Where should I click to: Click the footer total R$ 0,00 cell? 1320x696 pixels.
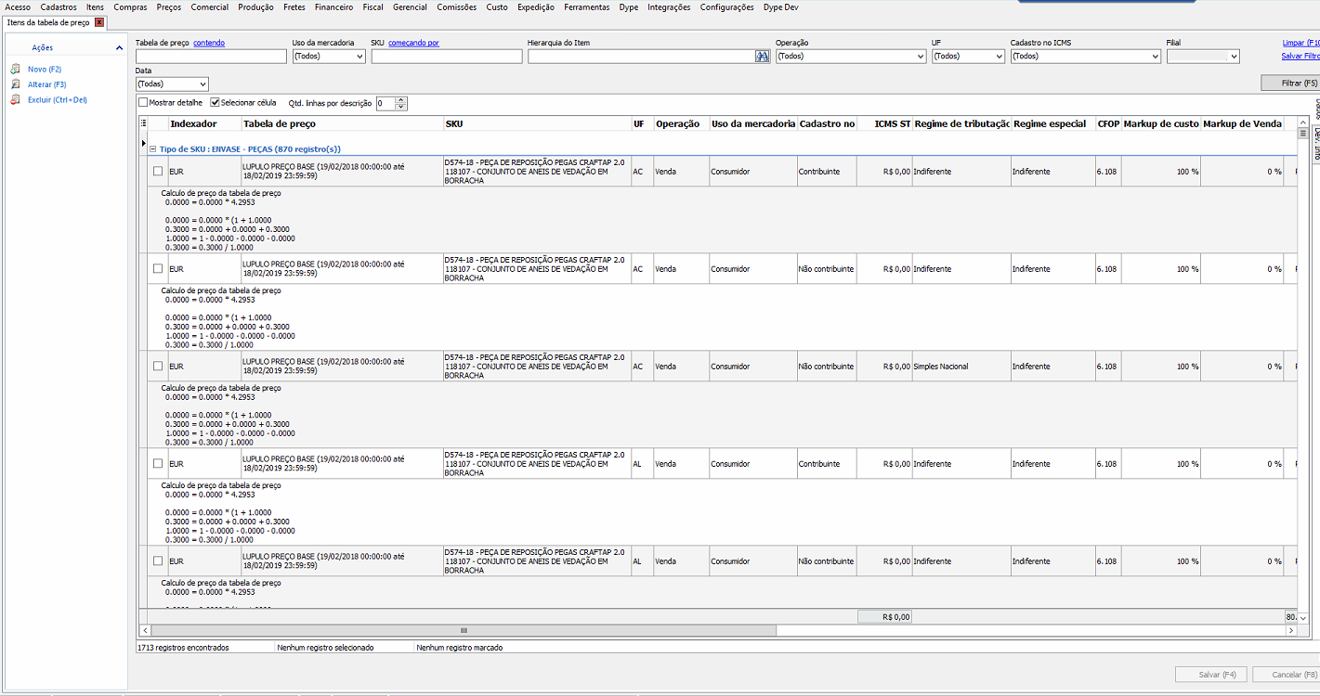click(884, 617)
